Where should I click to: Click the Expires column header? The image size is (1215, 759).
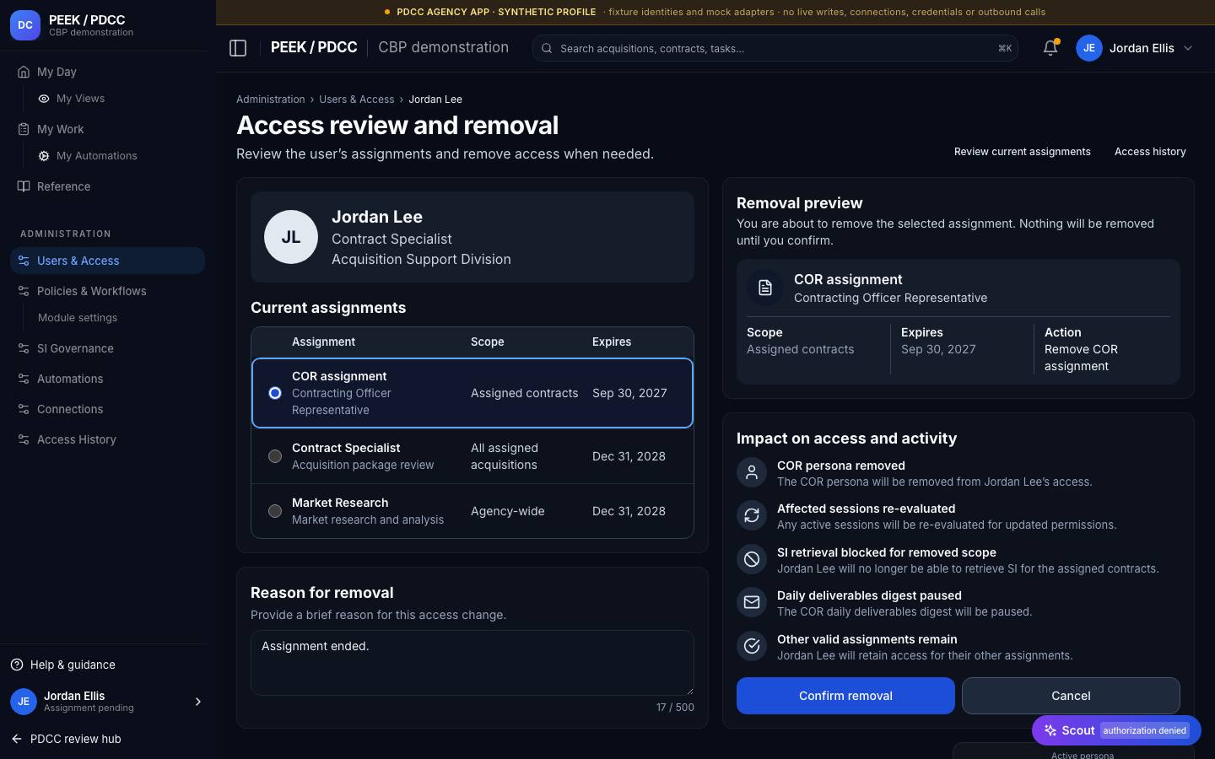612,342
